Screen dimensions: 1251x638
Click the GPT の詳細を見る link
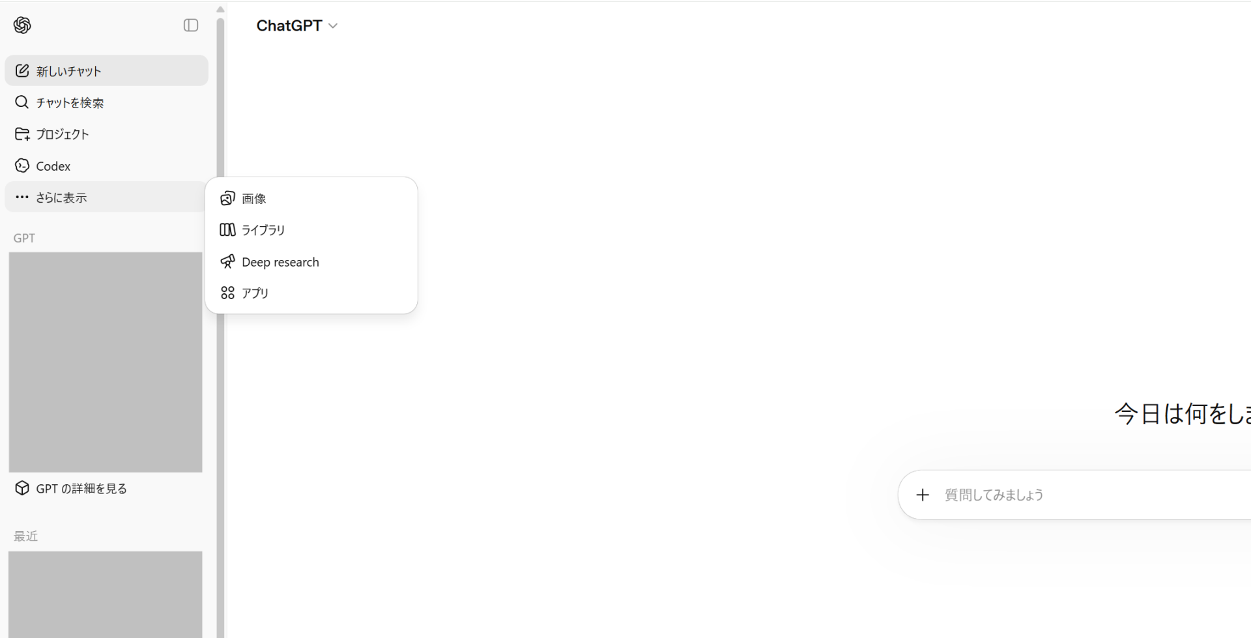click(81, 489)
